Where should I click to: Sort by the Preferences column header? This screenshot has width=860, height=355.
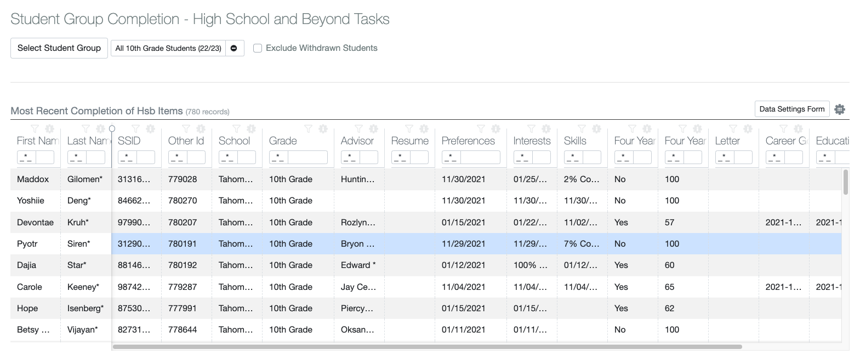click(468, 141)
